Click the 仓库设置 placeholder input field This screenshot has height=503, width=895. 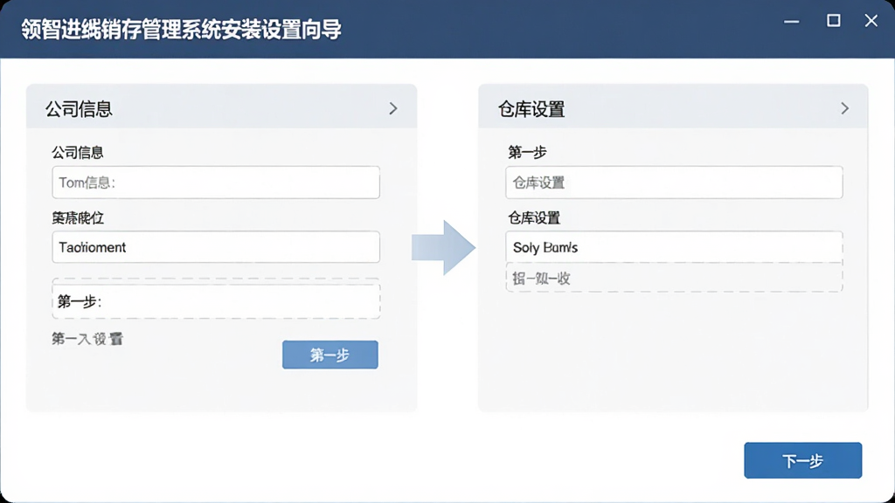674,183
